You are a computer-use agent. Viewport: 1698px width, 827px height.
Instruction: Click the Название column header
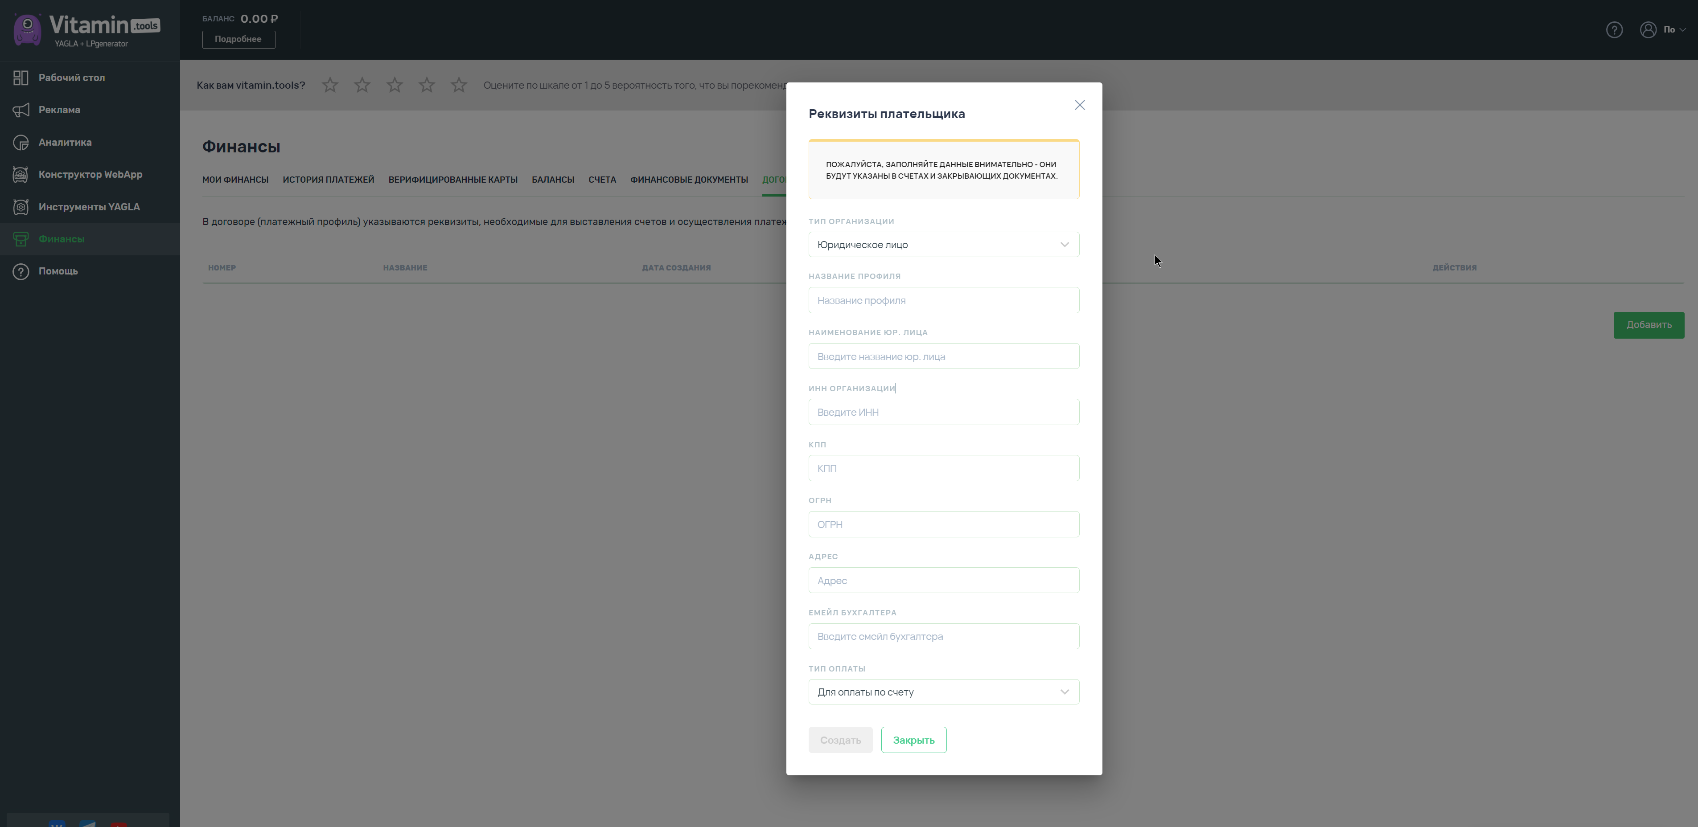[405, 268]
